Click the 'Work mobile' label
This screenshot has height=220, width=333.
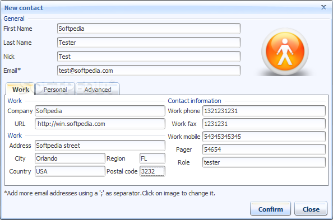click(184, 137)
